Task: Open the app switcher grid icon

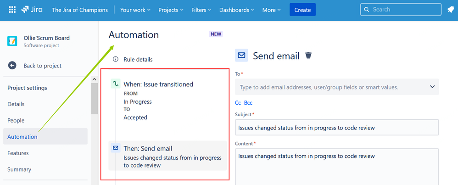Action: coord(12,10)
